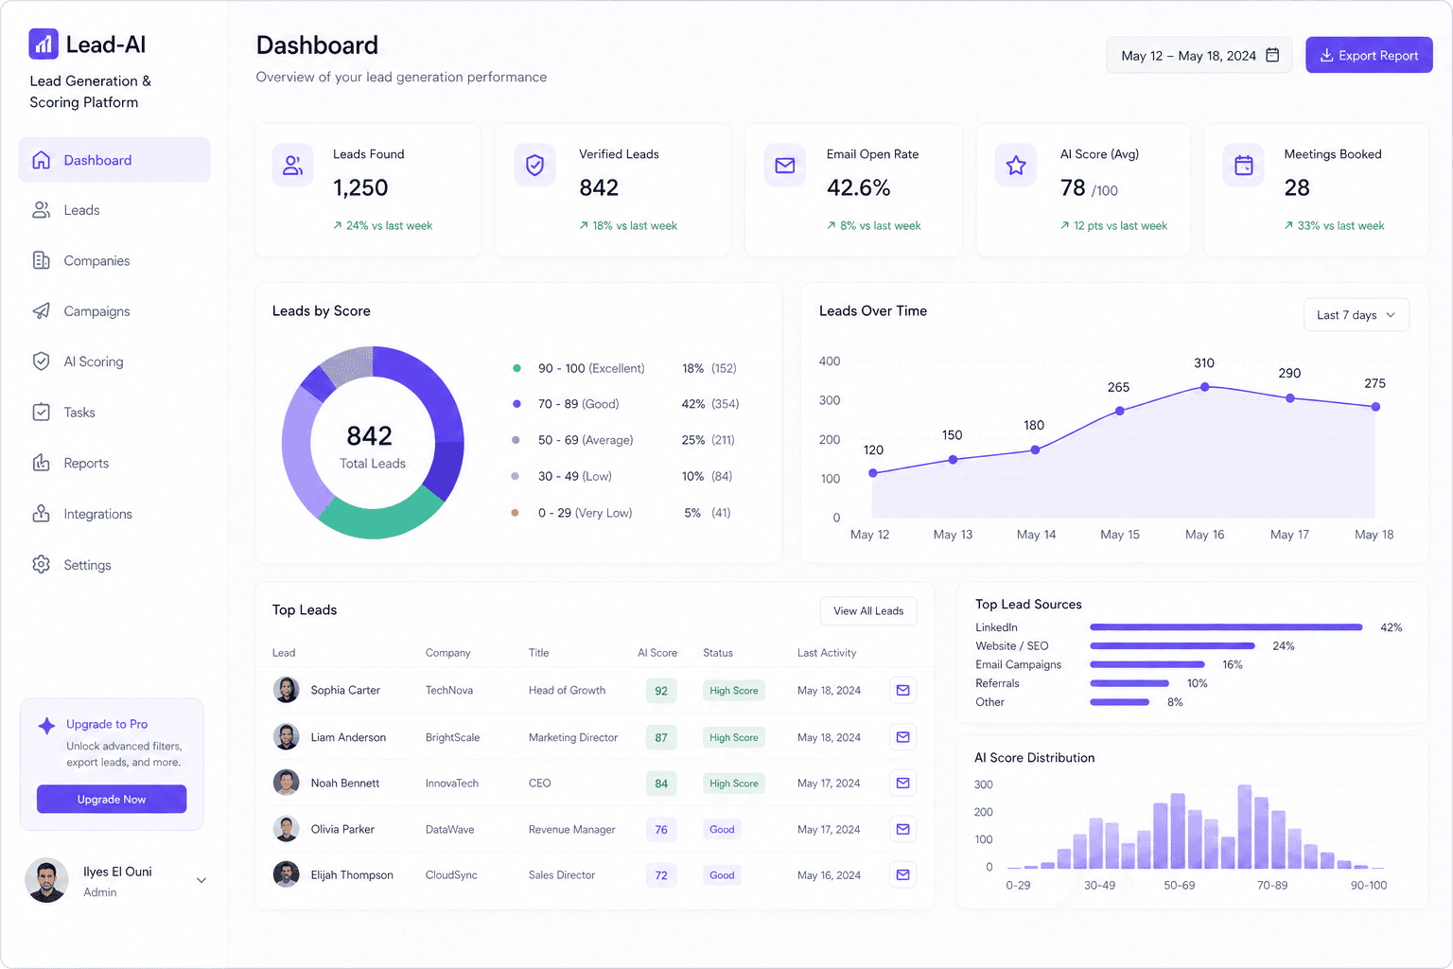Click the AI Scoring shield icon in sidebar
Screen dimensions: 1453x969
41,361
